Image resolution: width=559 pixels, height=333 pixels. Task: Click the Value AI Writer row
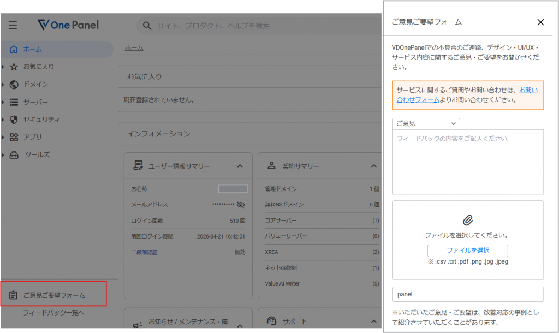322,284
